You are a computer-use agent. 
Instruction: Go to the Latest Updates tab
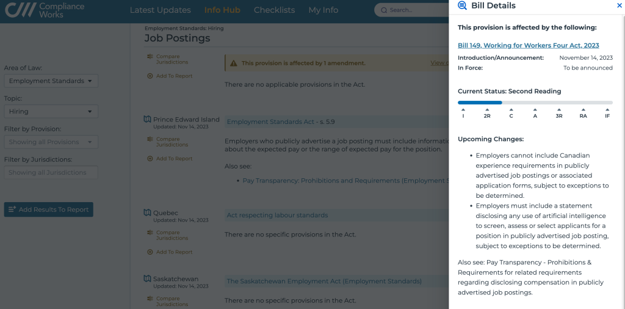160,10
